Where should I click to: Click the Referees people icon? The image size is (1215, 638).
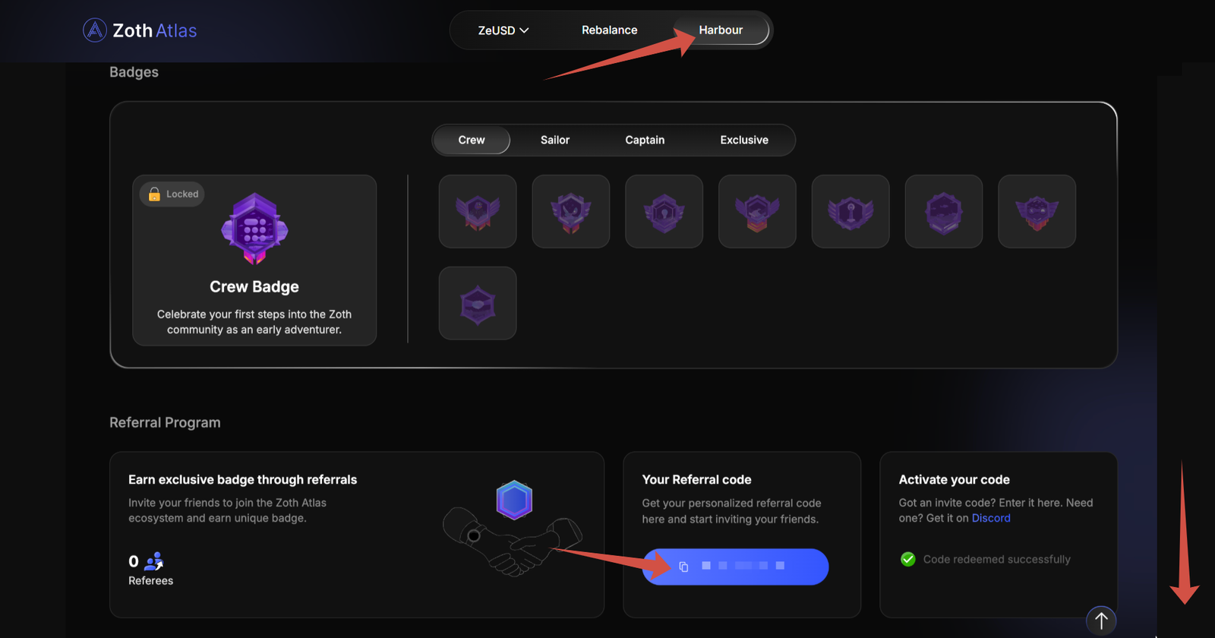pos(154,561)
